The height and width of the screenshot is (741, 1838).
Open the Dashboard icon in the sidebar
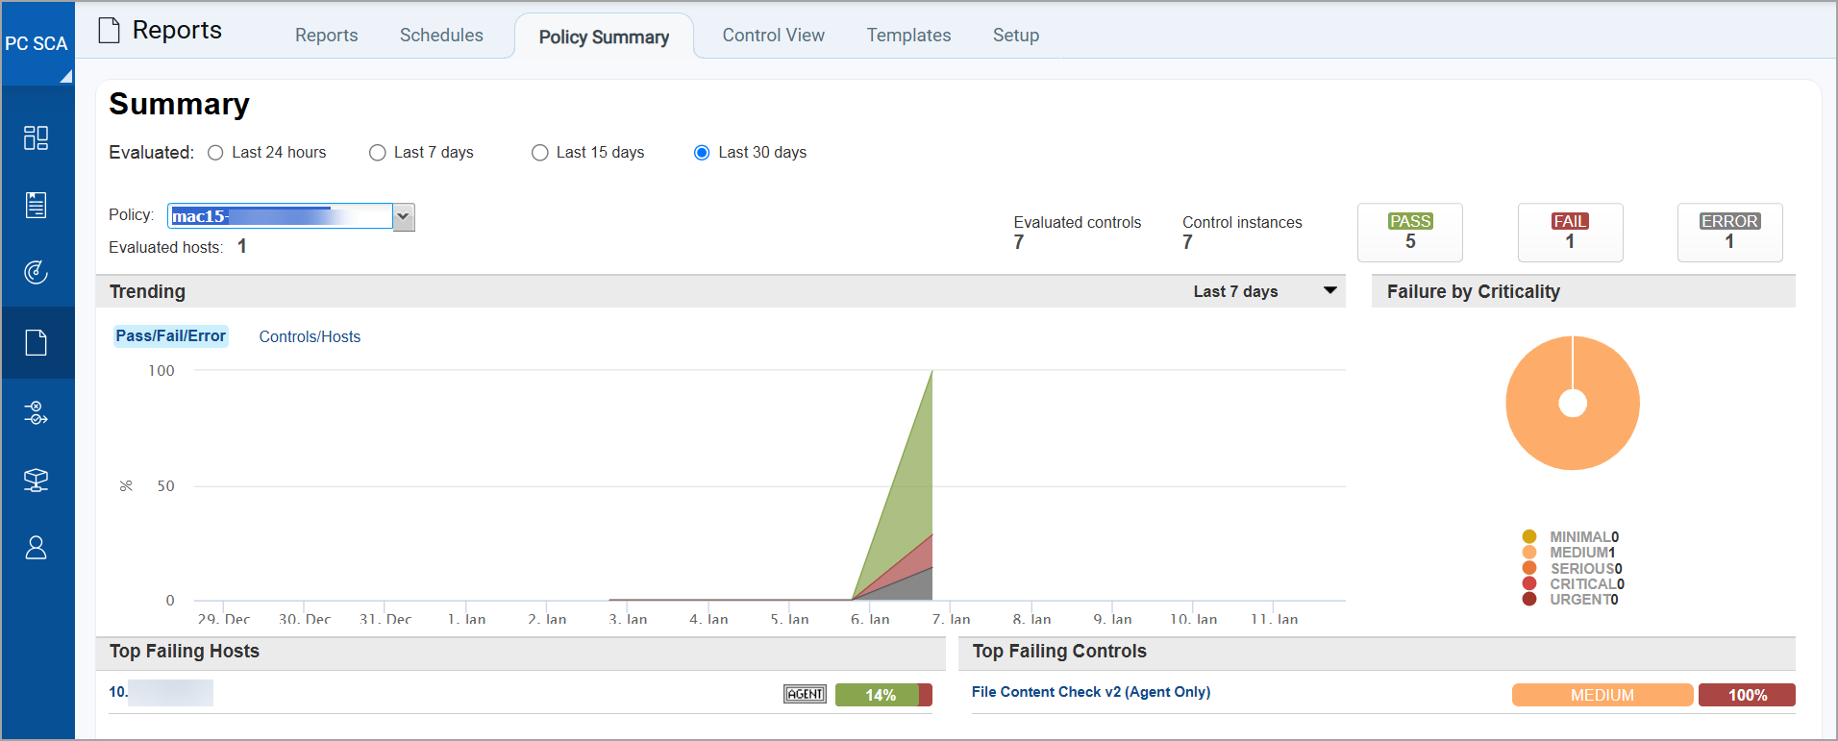[x=36, y=138]
